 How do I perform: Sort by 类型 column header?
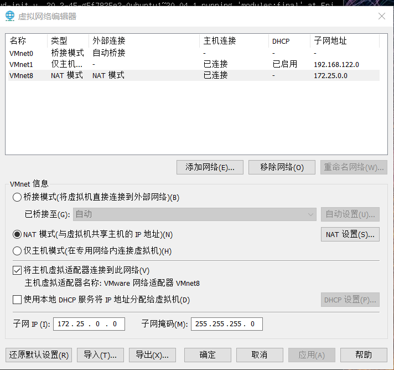[68, 41]
